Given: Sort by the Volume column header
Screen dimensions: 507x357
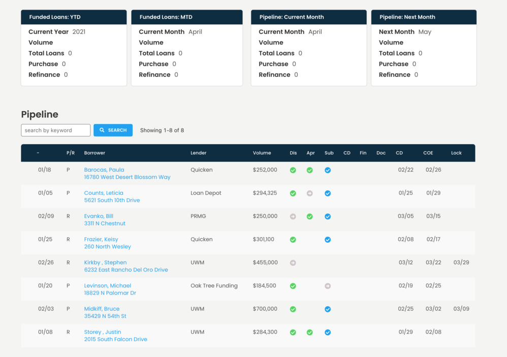Looking at the screenshot, I should pos(262,153).
